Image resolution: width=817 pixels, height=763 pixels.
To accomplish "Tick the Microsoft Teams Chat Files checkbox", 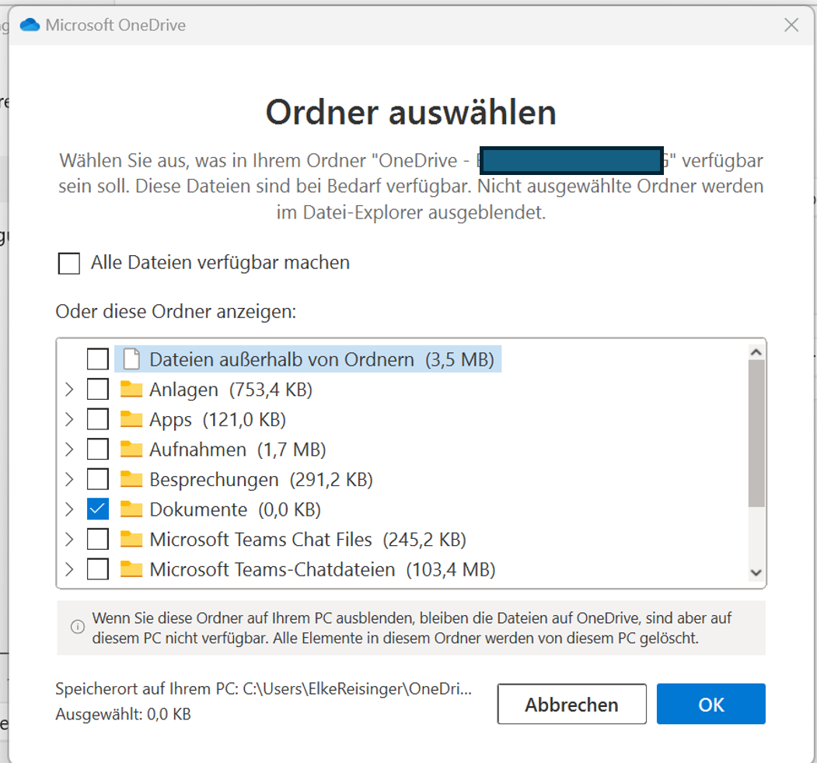I will coord(97,539).
